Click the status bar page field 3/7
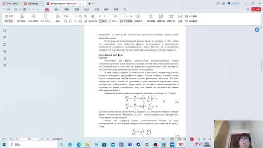Screen dimensions: 263x148 (x=29, y=139)
